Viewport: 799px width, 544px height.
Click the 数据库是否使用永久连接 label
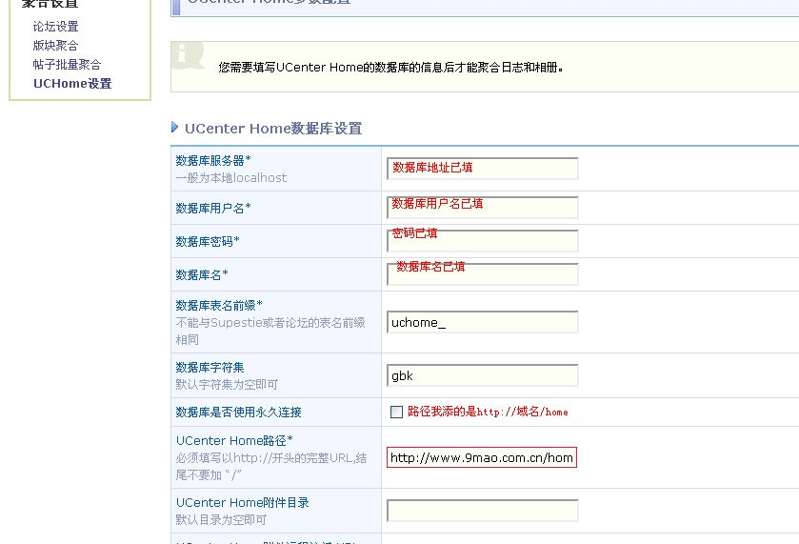click(x=238, y=412)
